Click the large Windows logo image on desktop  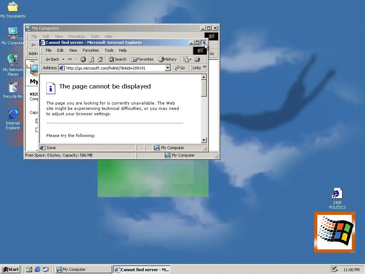(335, 232)
